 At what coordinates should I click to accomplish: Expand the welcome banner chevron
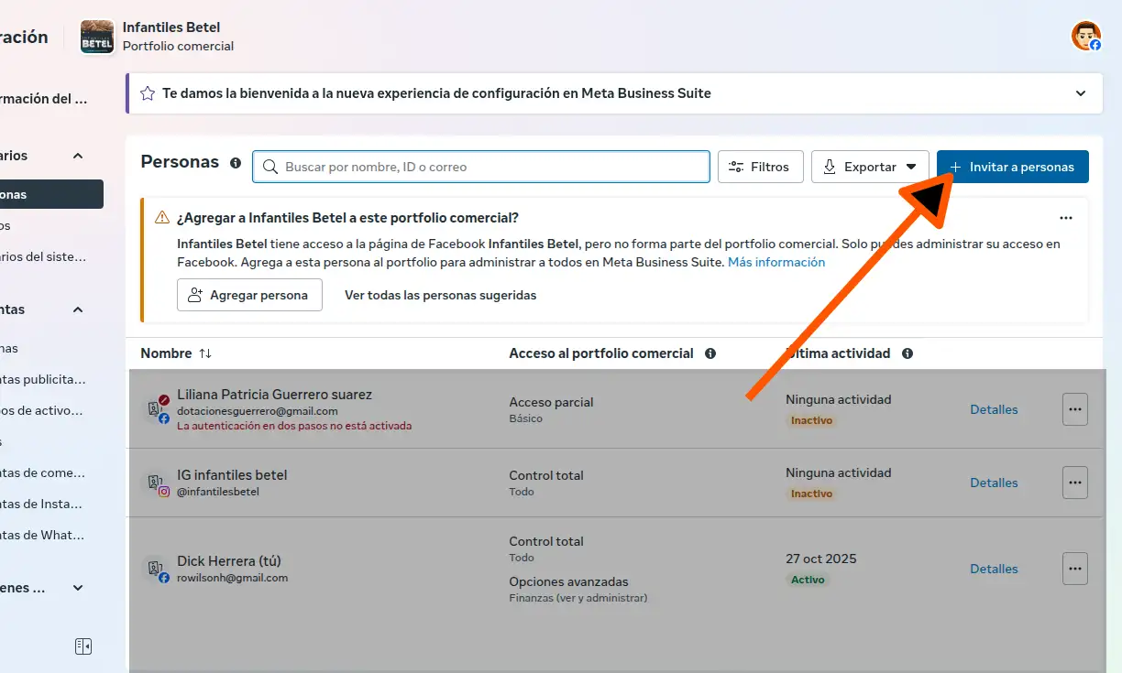pyautogui.click(x=1081, y=93)
